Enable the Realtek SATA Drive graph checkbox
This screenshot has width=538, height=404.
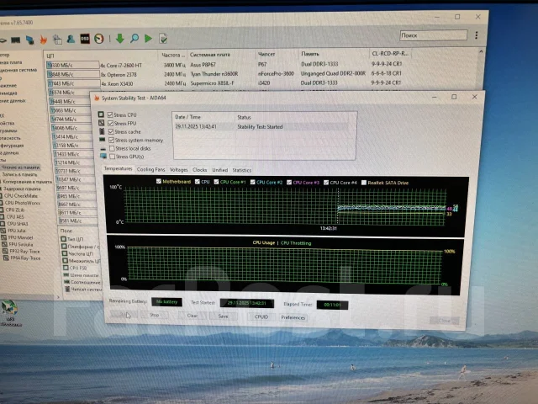[364, 183]
